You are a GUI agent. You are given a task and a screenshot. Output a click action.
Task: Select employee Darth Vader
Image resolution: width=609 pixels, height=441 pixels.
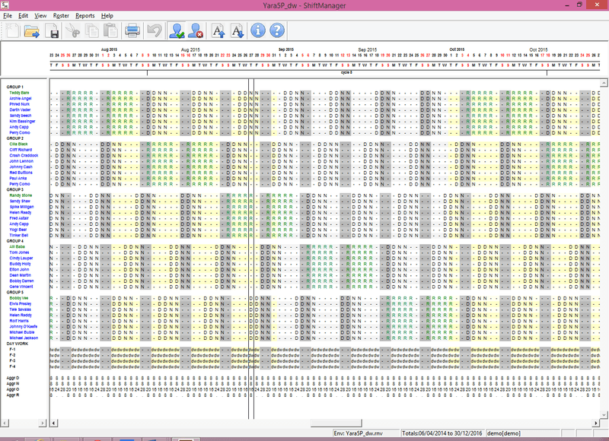(21, 109)
